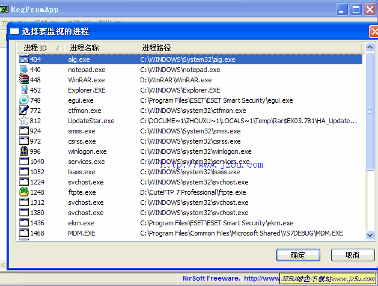Image resolution: width=378 pixels, height=286 pixels.
Task: Click the dialog title bar icon
Action: point(14,31)
